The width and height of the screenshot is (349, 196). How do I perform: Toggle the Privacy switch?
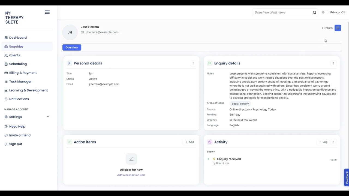click(x=324, y=12)
